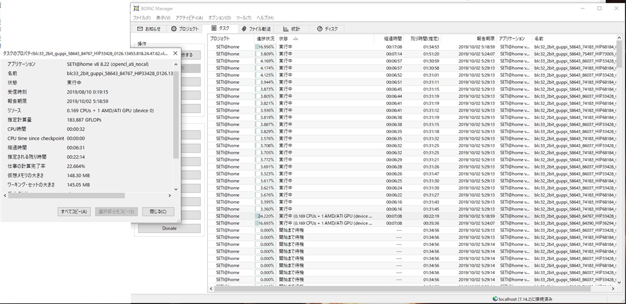Click the elapsed time 00:17:08 cell
This screenshot has width=626, height=304.
click(x=394, y=46)
